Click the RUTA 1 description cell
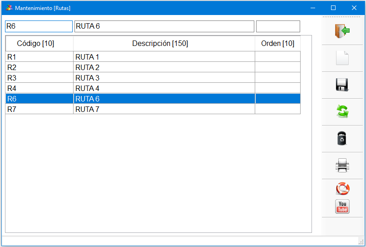 pyautogui.click(x=164, y=57)
